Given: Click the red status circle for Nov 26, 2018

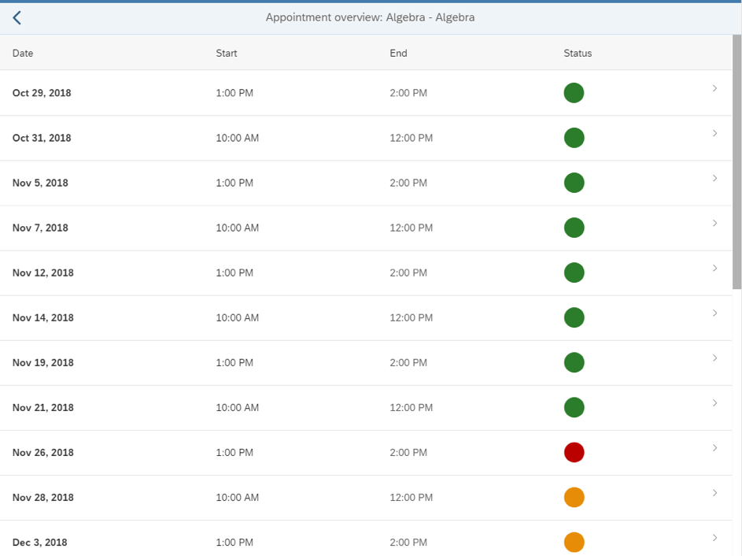Looking at the screenshot, I should [574, 453].
